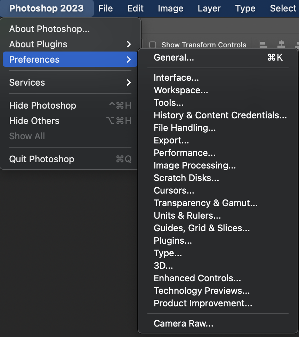Open Scratch Disks... preferences
The height and width of the screenshot is (337, 299).
[x=218, y=178]
